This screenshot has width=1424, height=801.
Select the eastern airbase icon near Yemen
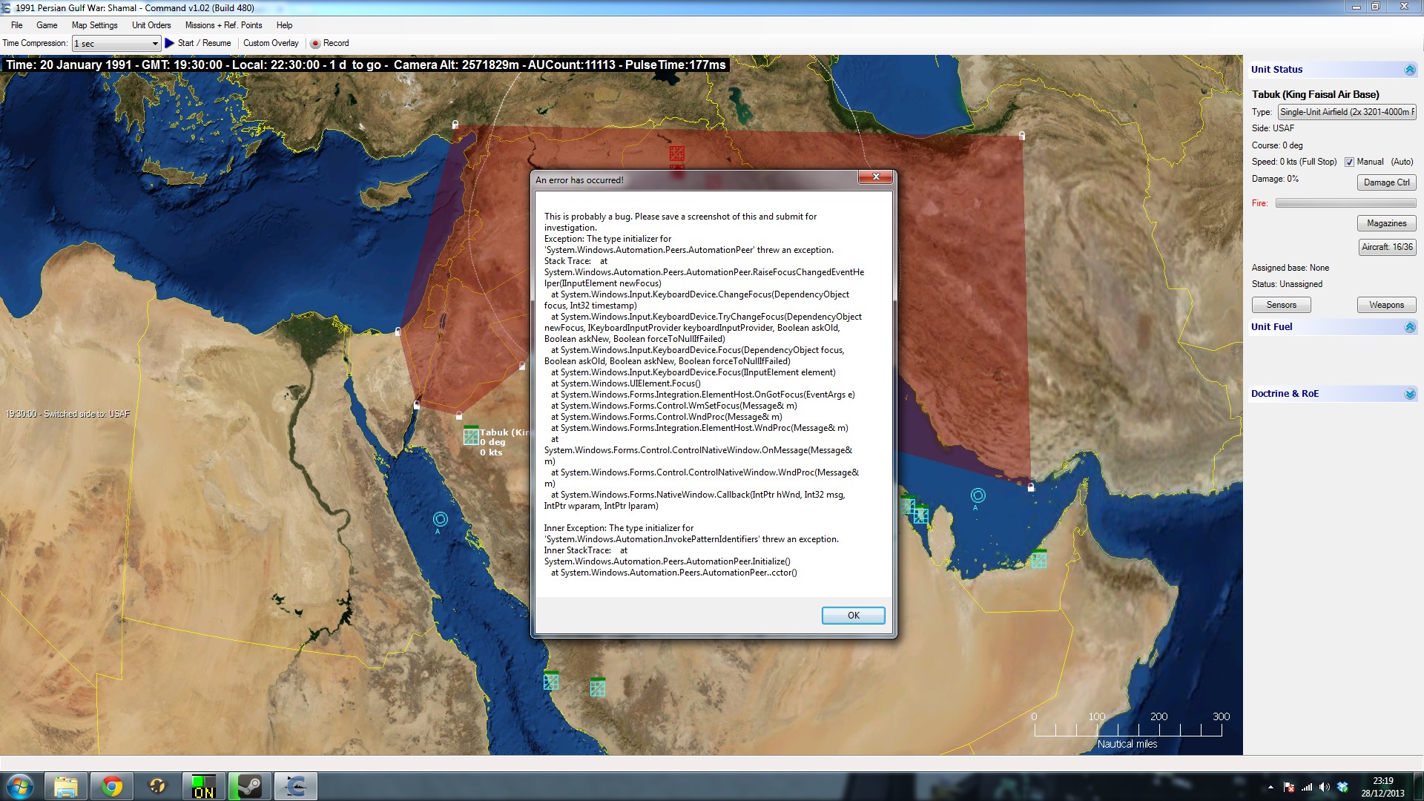pyautogui.click(x=598, y=687)
